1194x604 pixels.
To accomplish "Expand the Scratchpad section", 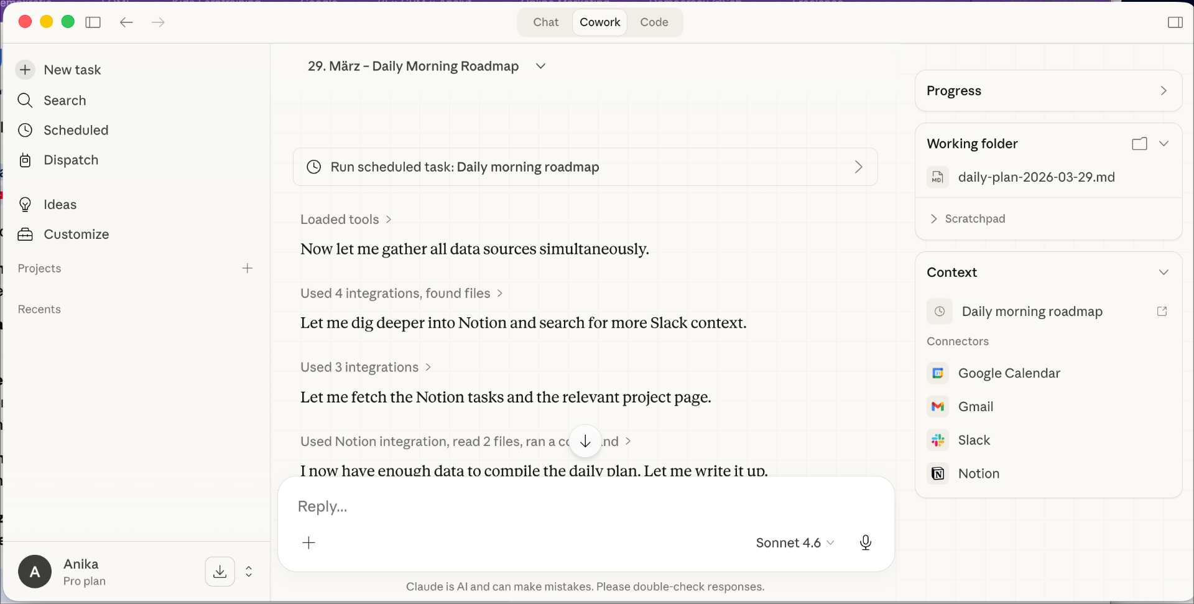I will (x=968, y=219).
